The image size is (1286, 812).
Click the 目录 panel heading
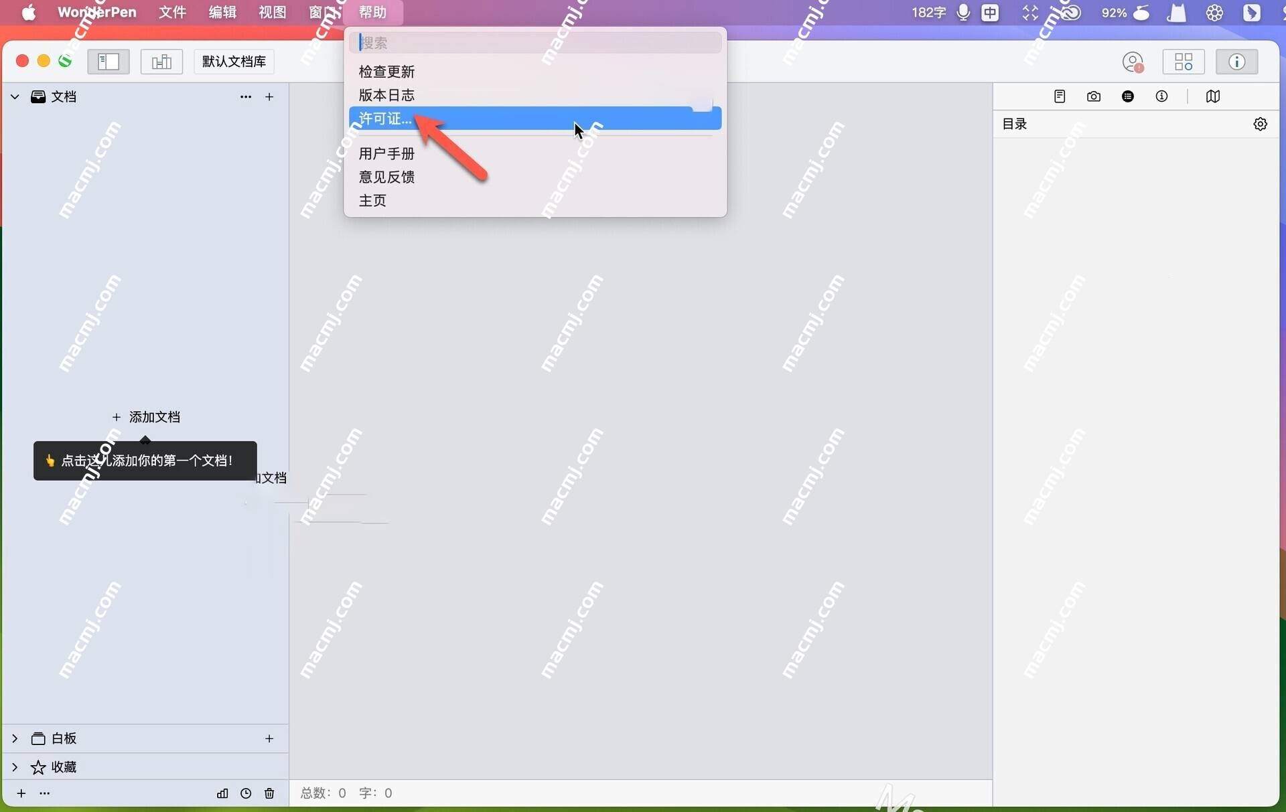pos(1015,125)
